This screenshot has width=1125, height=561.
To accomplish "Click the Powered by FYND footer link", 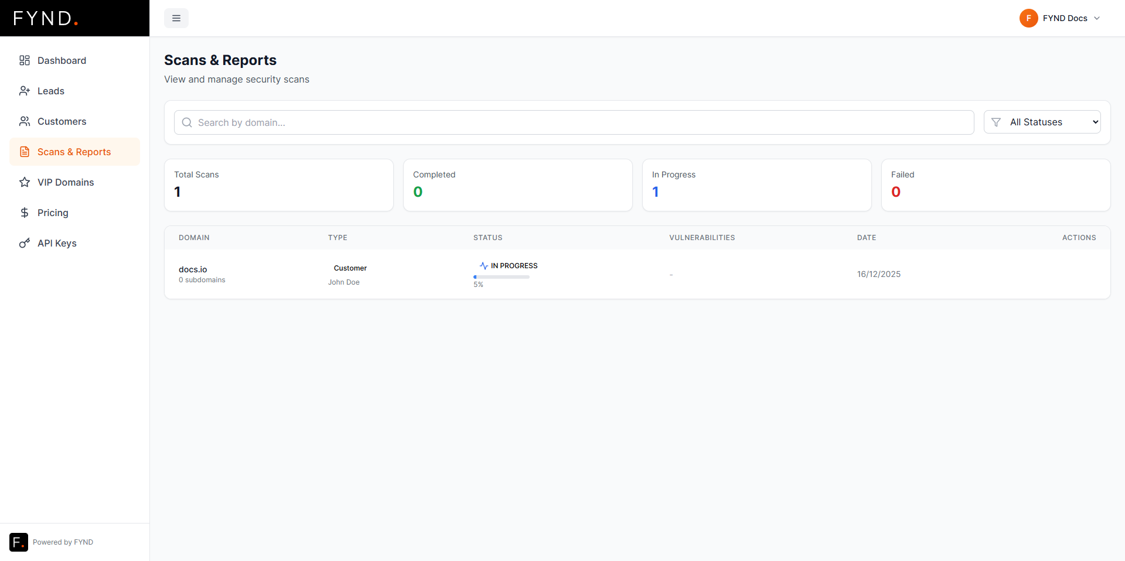I will pos(63,542).
